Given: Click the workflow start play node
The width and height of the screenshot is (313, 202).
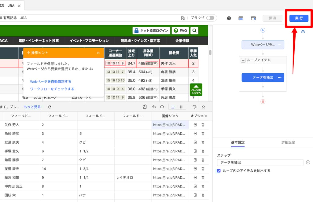Looking at the screenshot, I should (x=263, y=30).
